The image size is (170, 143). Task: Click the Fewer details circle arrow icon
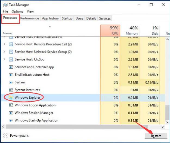(5, 136)
